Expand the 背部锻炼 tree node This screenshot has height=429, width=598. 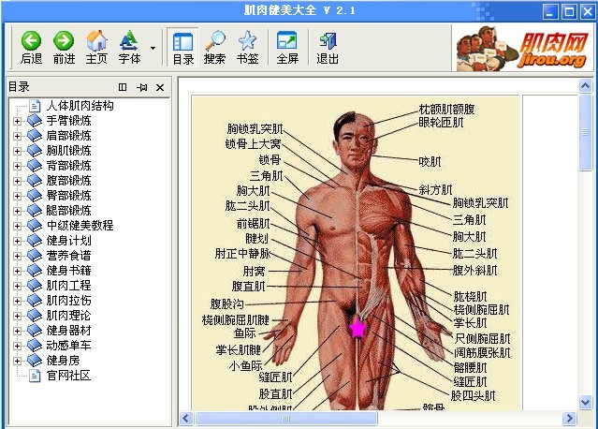(17, 166)
